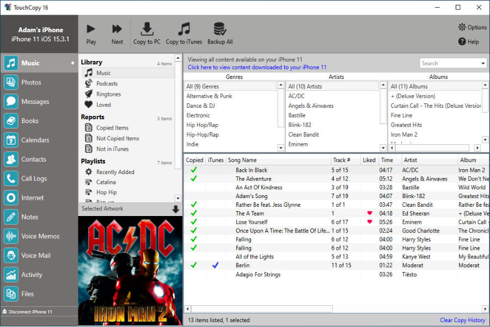This screenshot has width=490, height=327.
Task: Click the heart on The A Team row
Action: 370,213
